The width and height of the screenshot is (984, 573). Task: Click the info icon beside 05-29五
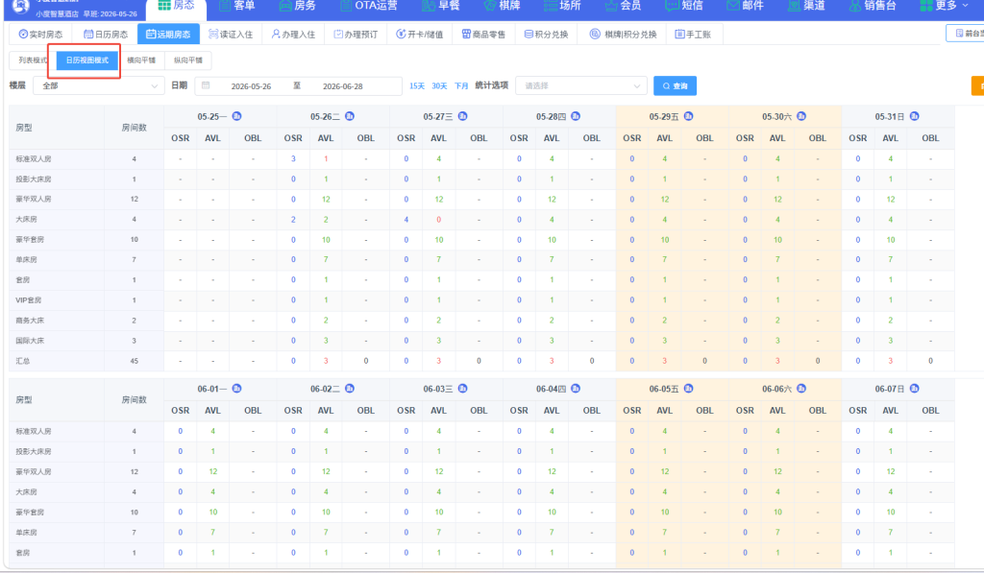click(x=688, y=116)
